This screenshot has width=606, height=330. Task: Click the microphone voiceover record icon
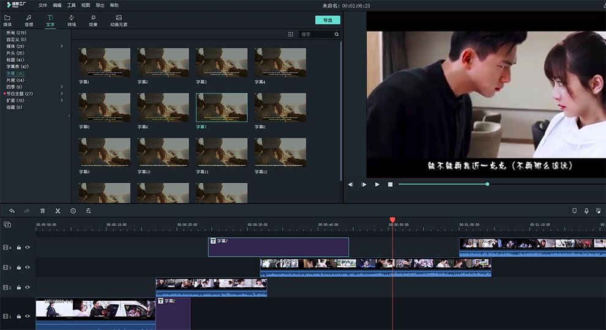pyautogui.click(x=586, y=211)
